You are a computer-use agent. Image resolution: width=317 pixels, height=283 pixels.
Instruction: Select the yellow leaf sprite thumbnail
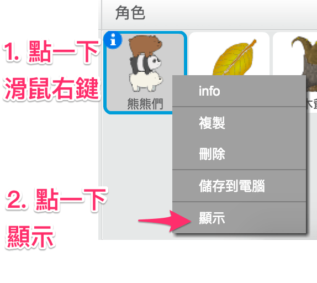pos(229,54)
